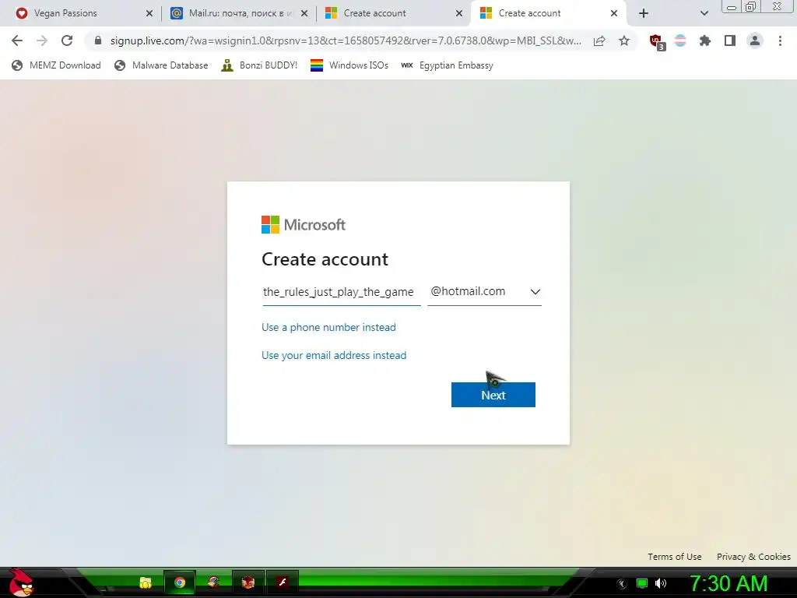The image size is (797, 598).
Task: Minimize the browser window
Action: [x=732, y=6]
